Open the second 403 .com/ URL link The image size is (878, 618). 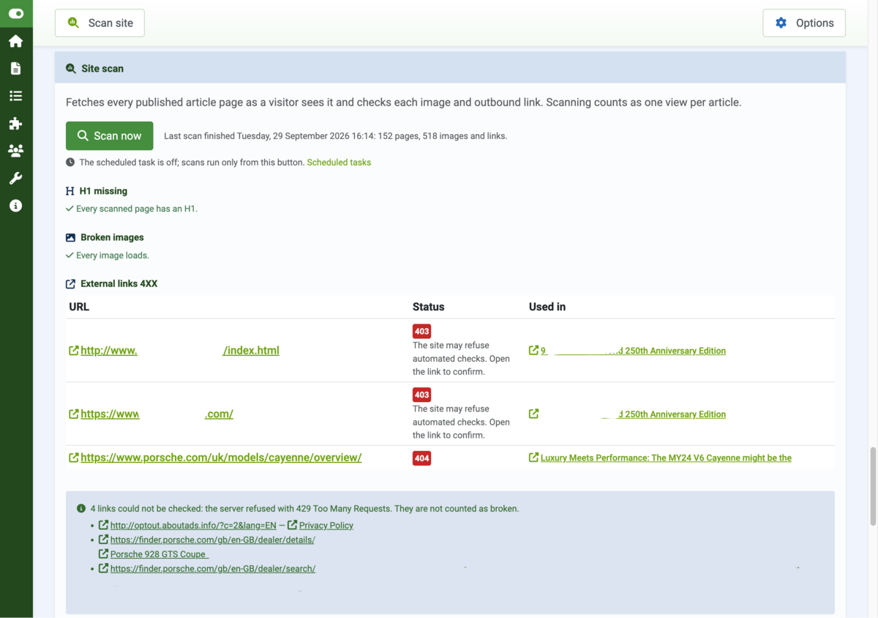click(157, 414)
